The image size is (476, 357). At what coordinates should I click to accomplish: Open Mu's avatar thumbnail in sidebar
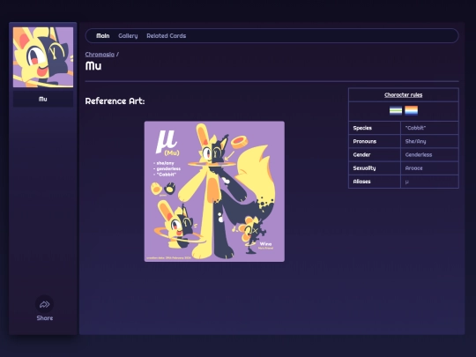coord(43,57)
